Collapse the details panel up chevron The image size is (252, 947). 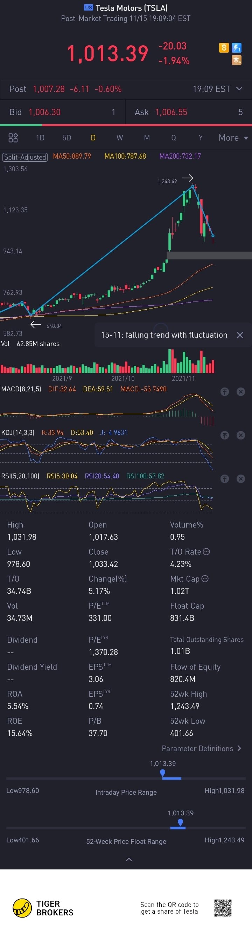pyautogui.click(x=129, y=860)
